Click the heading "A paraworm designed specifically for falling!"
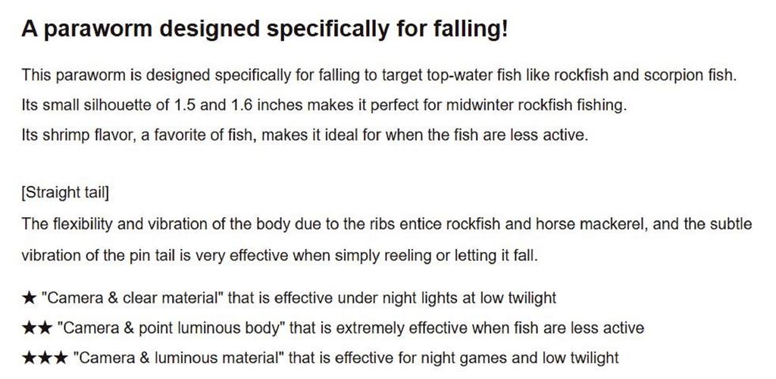776x379 pixels. click(x=264, y=30)
